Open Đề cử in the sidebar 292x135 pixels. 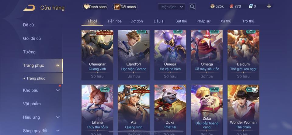tap(29, 25)
